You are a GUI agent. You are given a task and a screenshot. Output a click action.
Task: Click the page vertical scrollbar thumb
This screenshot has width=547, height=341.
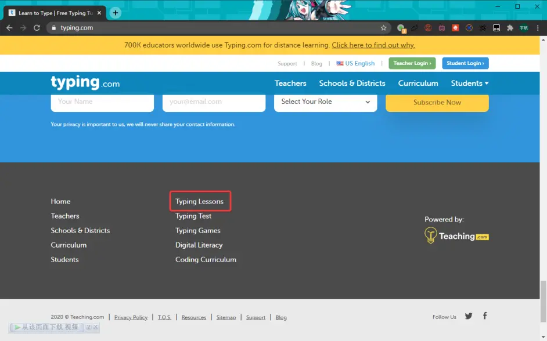[543, 302]
